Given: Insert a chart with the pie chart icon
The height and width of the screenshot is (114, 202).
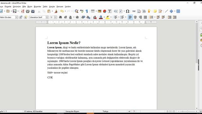Looking at the screenshot, I should pyautogui.click(x=104, y=11).
